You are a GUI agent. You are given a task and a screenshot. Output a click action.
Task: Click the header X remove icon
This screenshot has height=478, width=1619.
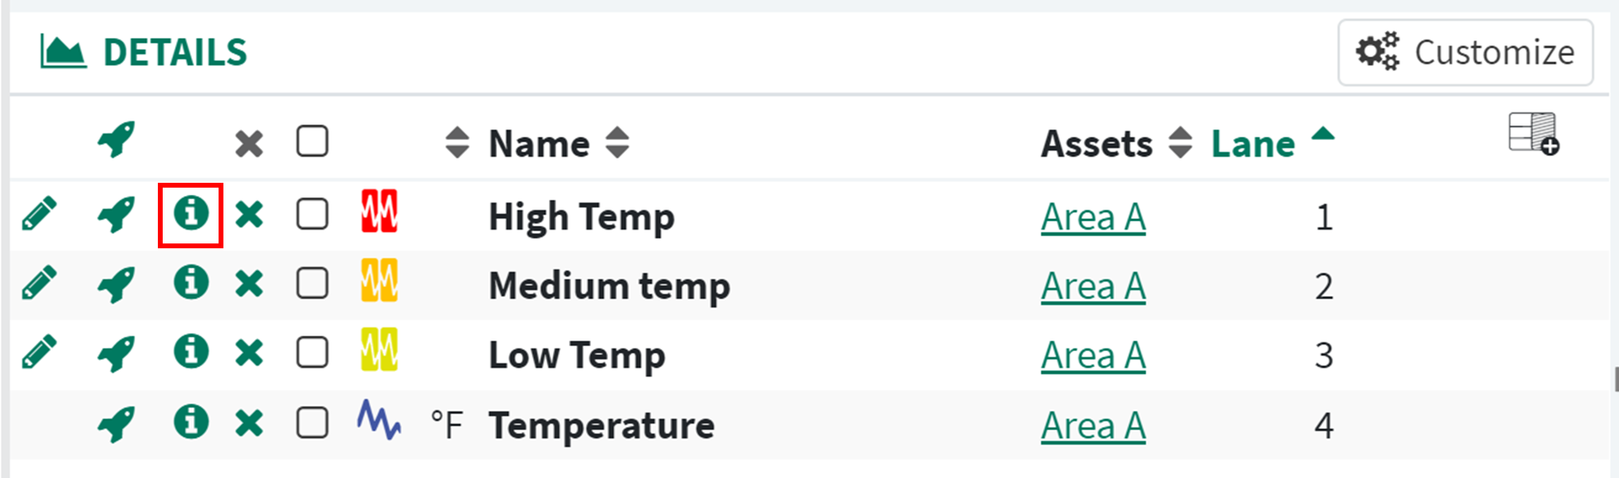pos(249,144)
